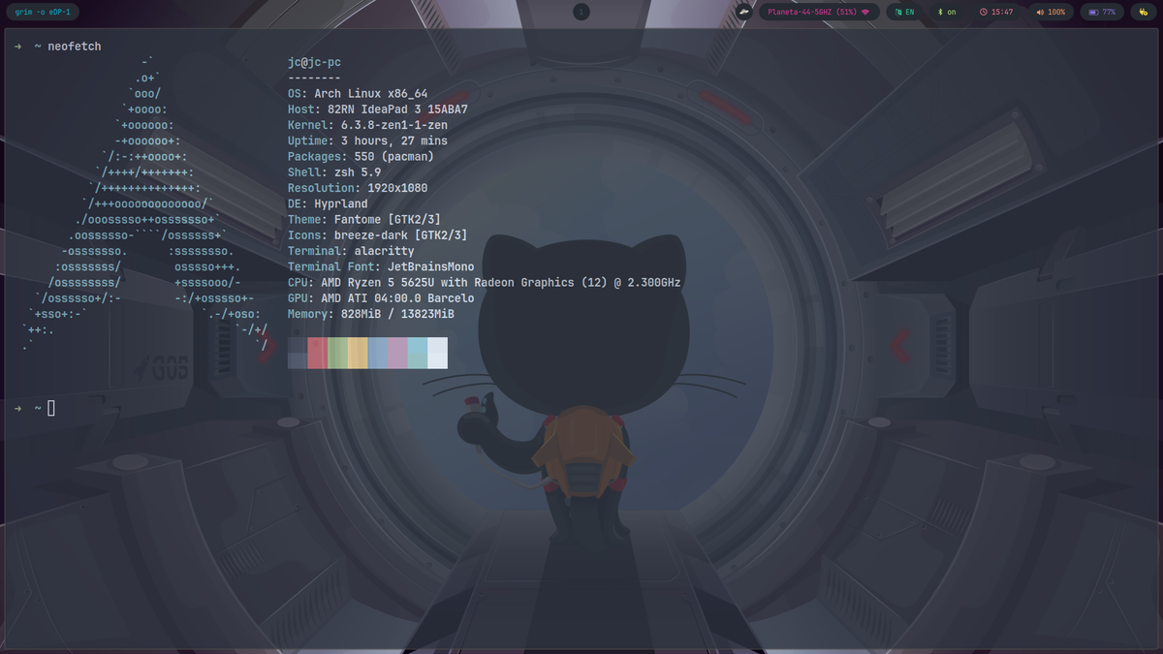The image size is (1163, 654).
Task: Click the window title 'grim -o eDP-1'
Action: pos(43,12)
